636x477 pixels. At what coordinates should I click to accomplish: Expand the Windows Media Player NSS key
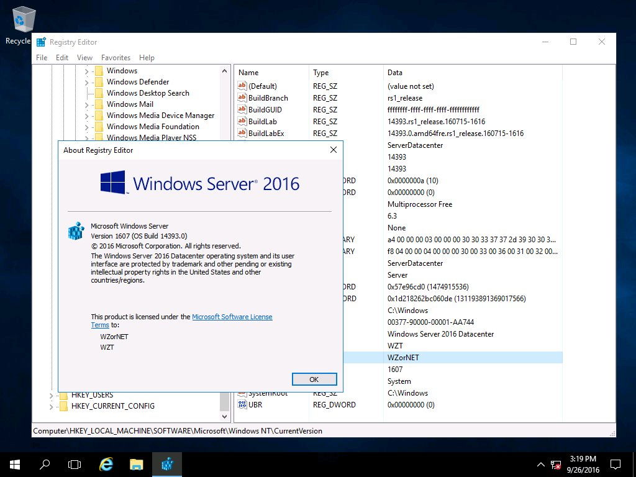tap(86, 138)
